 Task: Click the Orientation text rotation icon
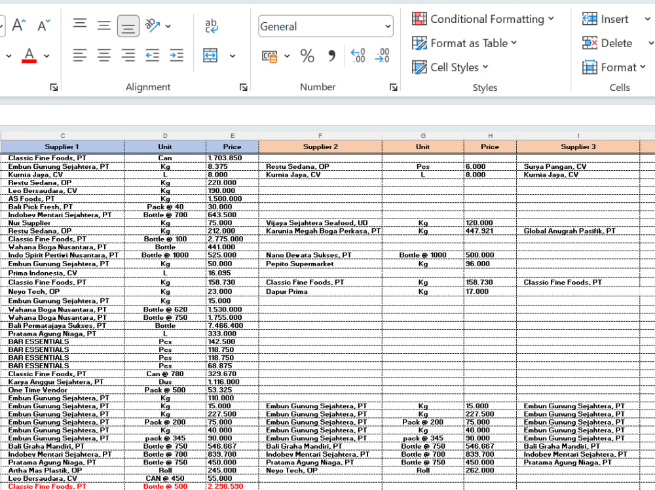point(153,26)
